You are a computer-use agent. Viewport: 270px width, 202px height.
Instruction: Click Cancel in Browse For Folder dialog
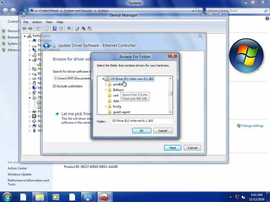(x=163, y=131)
